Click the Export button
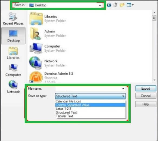Image resolution: width=158 pixels, height=141 pixels. point(146,88)
